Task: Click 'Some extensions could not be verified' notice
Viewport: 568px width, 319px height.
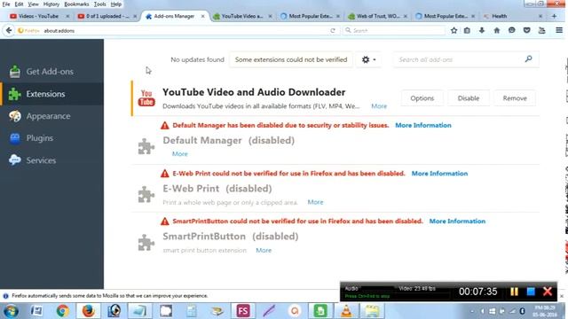Action: click(x=291, y=59)
